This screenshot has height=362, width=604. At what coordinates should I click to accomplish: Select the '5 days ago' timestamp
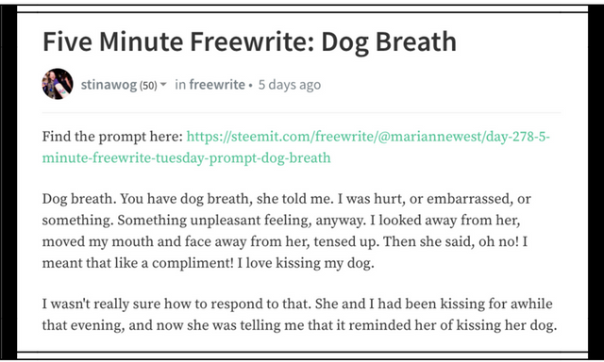290,85
